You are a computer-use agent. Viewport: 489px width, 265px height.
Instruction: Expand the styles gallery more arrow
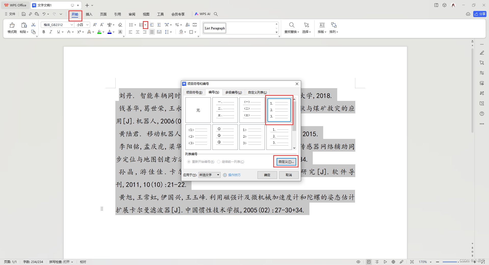point(277,32)
